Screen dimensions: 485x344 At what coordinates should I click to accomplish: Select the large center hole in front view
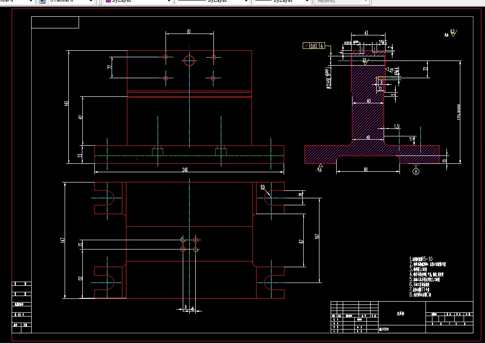[189, 61]
